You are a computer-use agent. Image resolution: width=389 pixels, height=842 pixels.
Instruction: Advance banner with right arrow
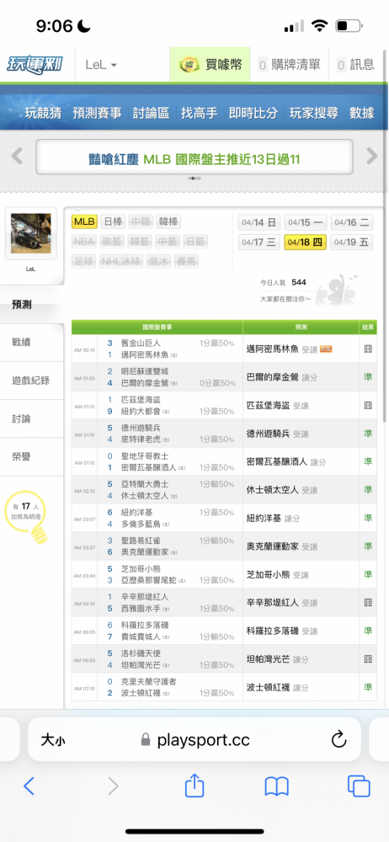[372, 157]
